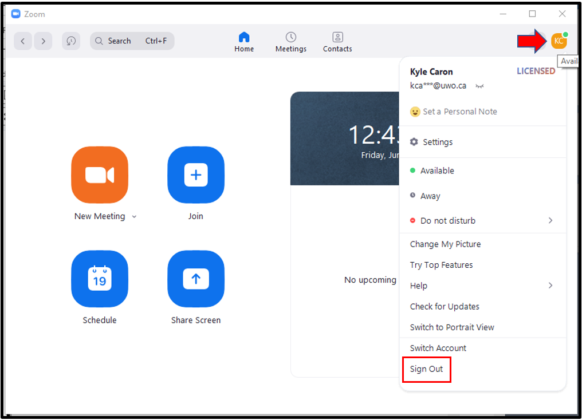Image resolution: width=582 pixels, height=420 pixels.
Task: Click the KC profile avatar icon
Action: 559,41
